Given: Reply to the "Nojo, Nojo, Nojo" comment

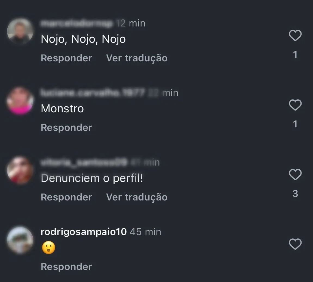Looking at the screenshot, I should [66, 58].
